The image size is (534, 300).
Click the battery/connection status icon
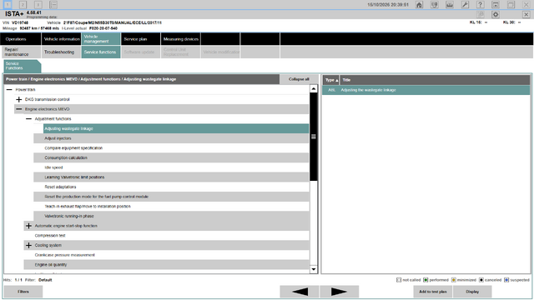coord(450,5)
